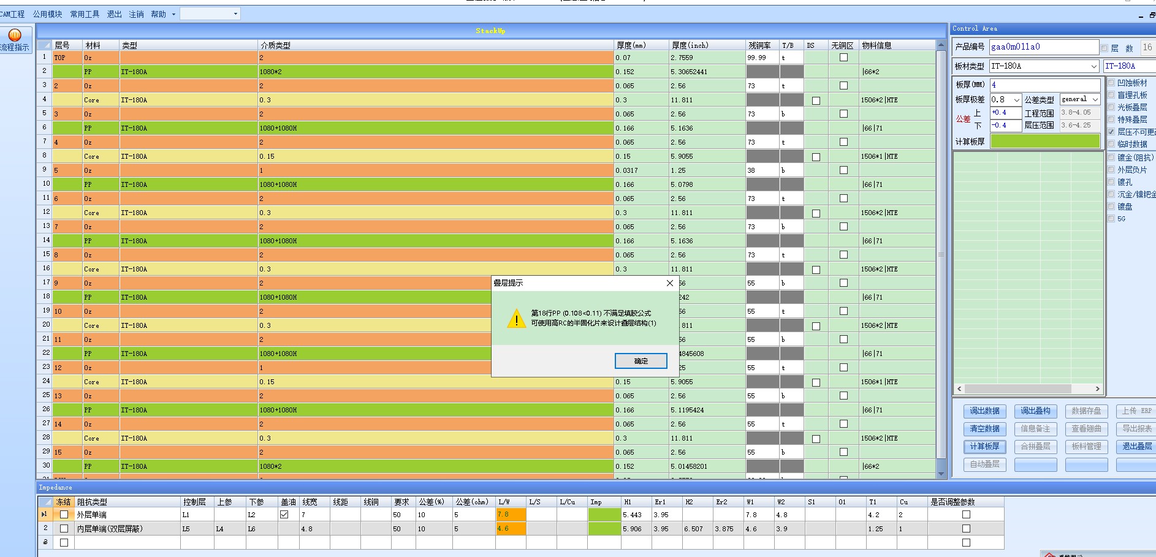
Task: Uncheck the 盖油 checkbox in impedance row 1
Action: click(x=284, y=515)
